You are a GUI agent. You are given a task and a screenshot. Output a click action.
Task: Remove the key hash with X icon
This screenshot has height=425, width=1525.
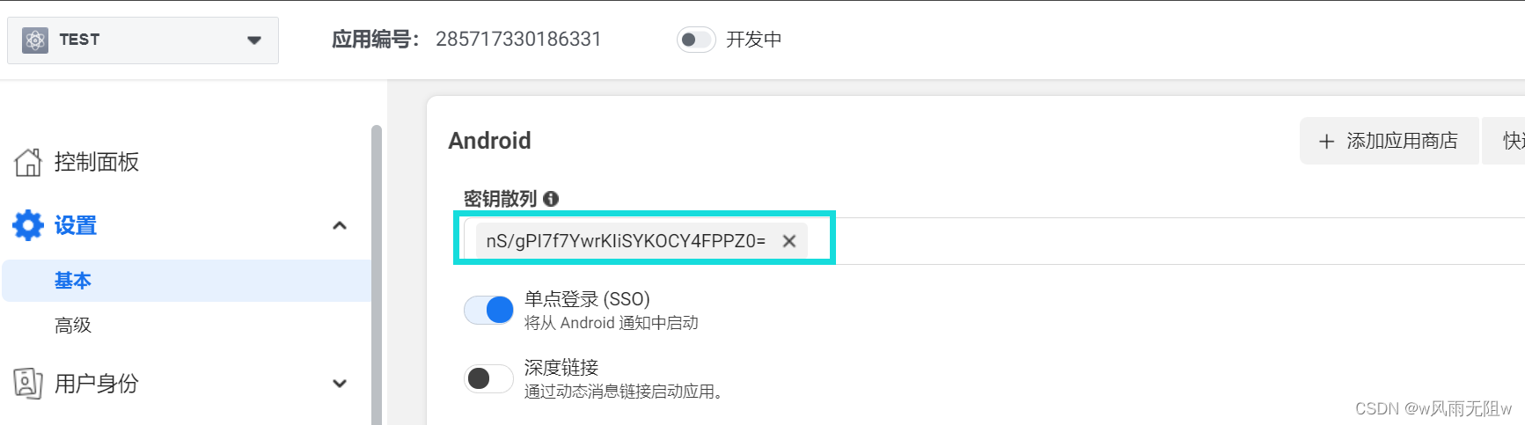click(789, 241)
